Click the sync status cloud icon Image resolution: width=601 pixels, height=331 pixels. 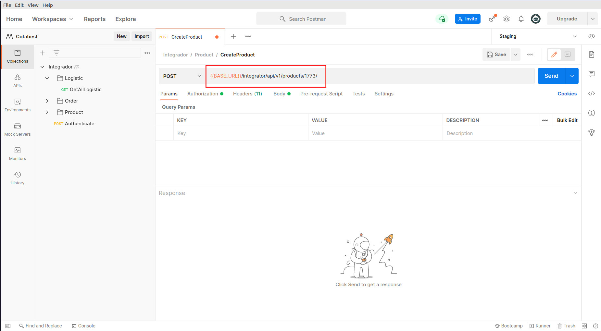(442, 19)
